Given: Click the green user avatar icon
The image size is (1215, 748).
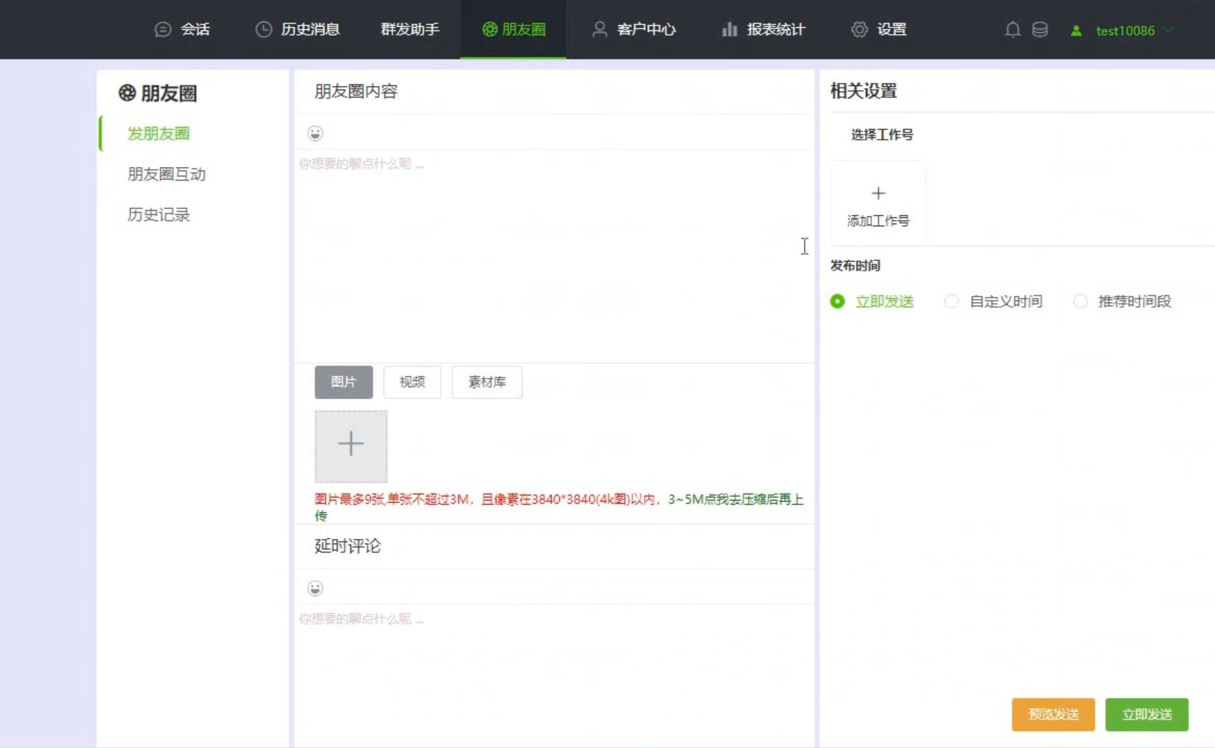Looking at the screenshot, I should 1076,30.
